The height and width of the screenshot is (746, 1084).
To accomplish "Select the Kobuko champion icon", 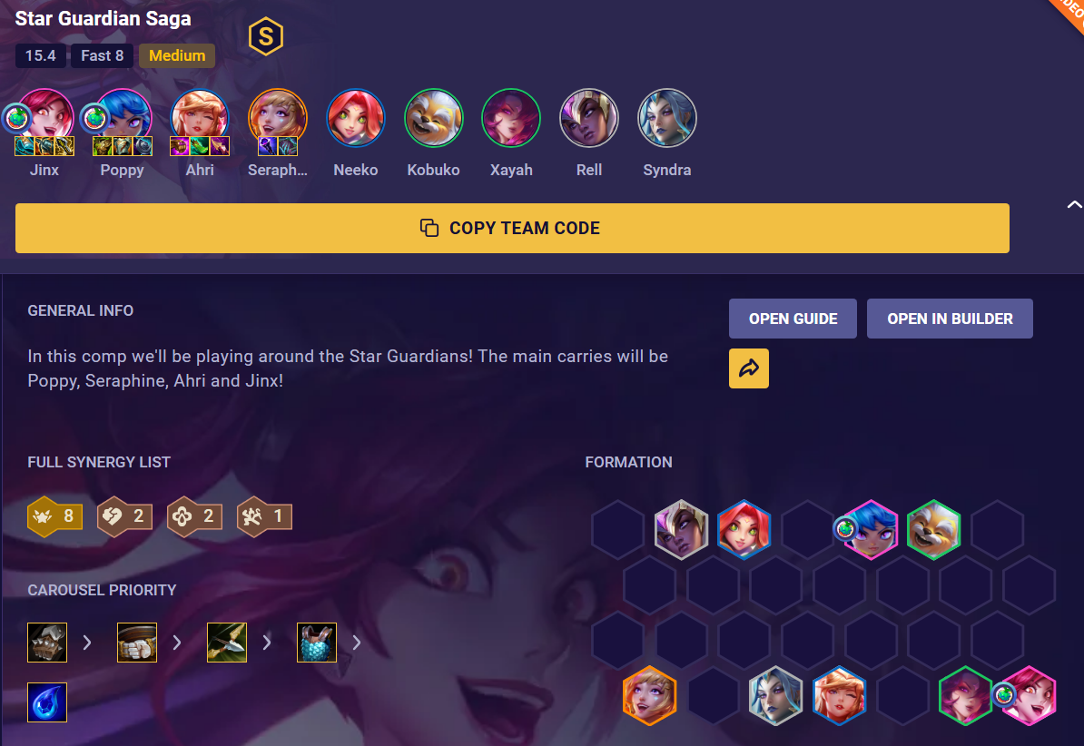I will point(433,118).
